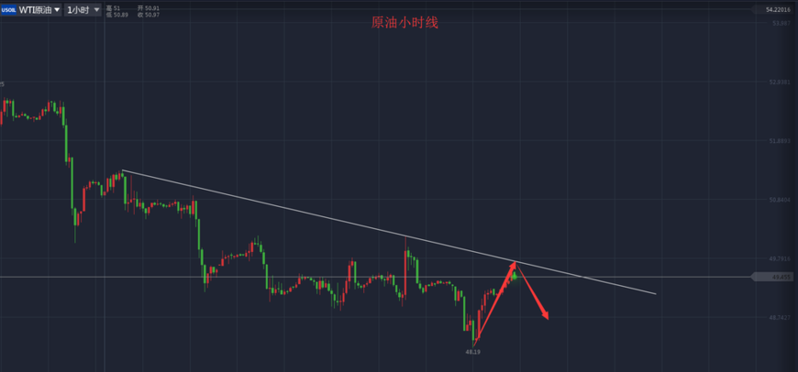Select the red upward arrow annotation
Viewport: 798px width, 372px height.
pyautogui.click(x=494, y=301)
